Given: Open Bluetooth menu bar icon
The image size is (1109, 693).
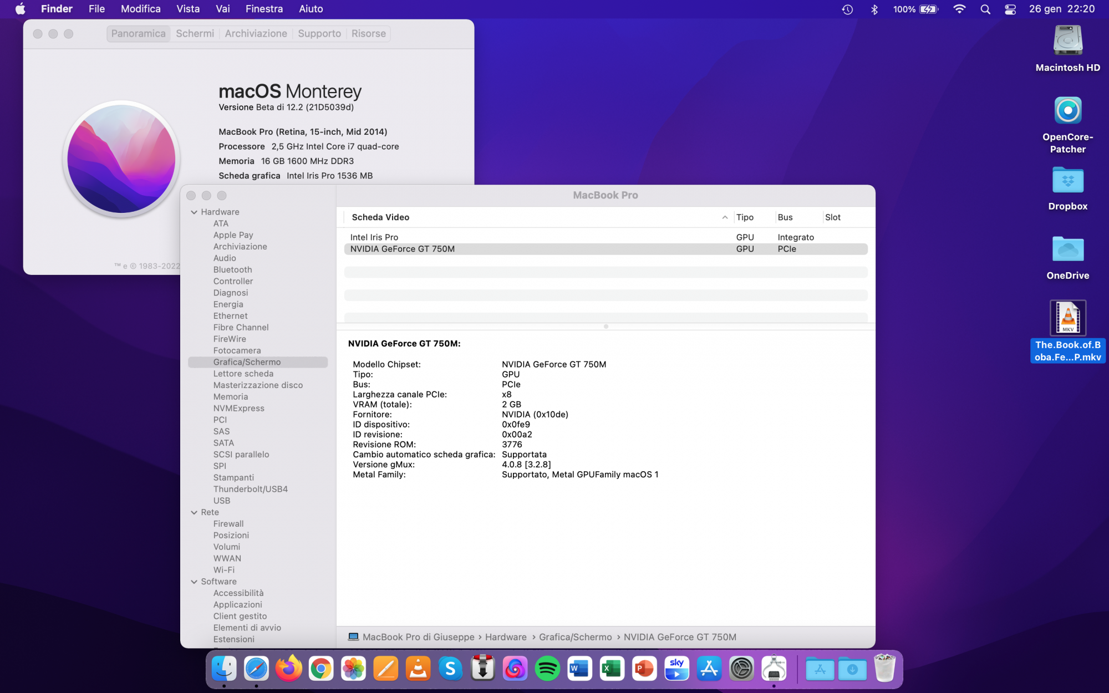Looking at the screenshot, I should pyautogui.click(x=874, y=9).
